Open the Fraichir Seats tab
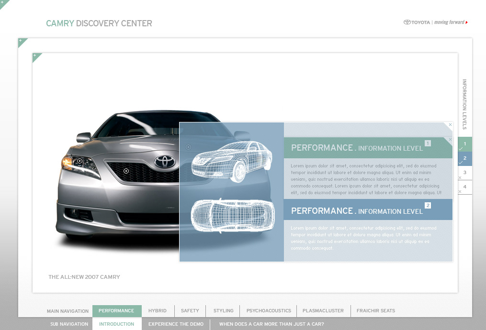Screen dimensions: 486x330 coord(376,311)
